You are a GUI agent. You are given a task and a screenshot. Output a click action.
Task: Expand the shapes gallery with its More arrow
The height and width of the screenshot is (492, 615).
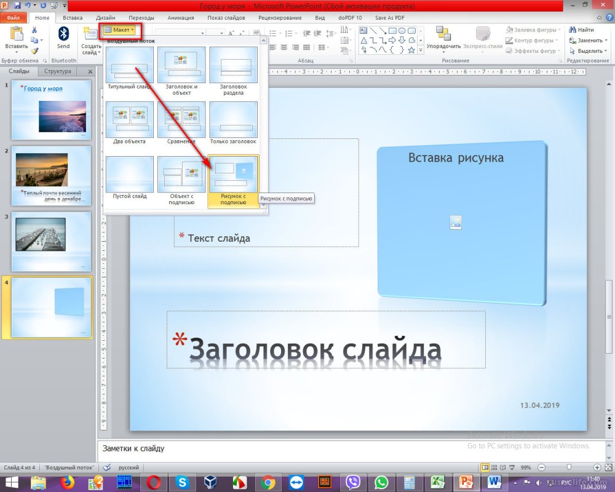(421, 50)
